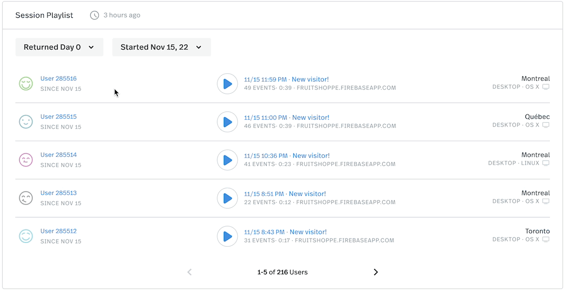Click desktop monitor icon in the Linux row
Viewport: 564px width, 290px height.
[x=546, y=163]
